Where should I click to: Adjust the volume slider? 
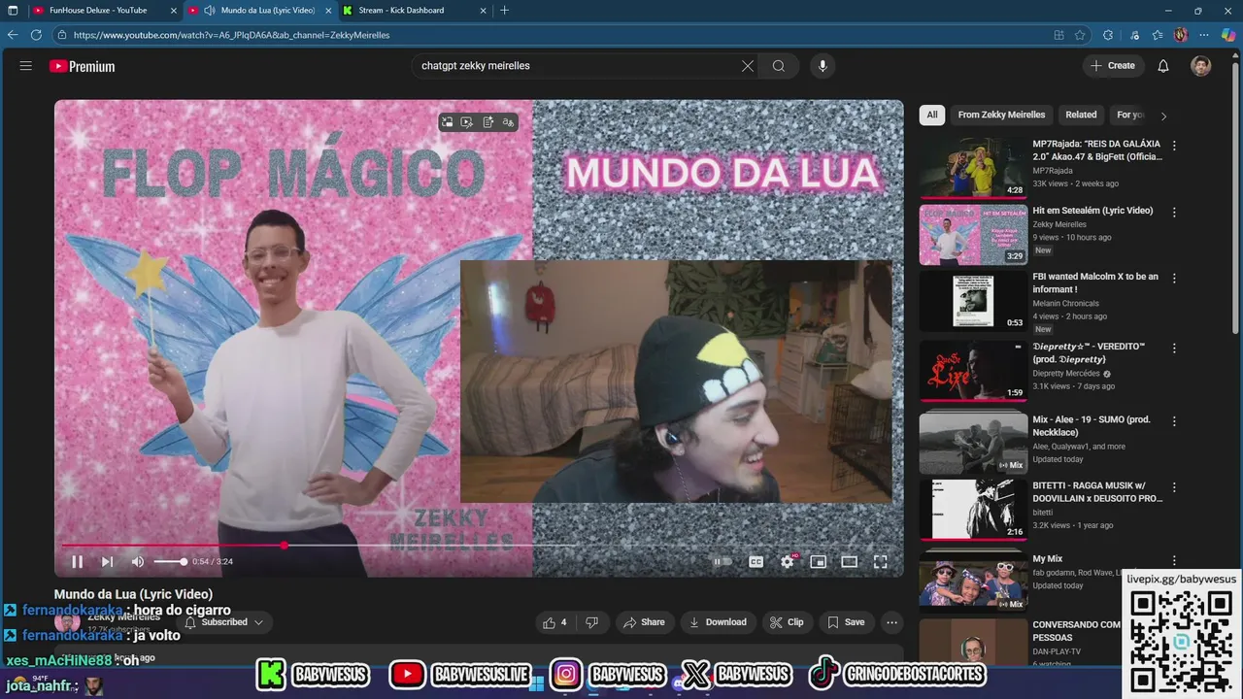click(169, 561)
